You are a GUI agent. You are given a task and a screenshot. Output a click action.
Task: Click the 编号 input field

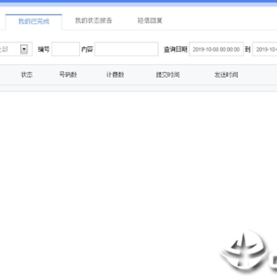(65, 49)
